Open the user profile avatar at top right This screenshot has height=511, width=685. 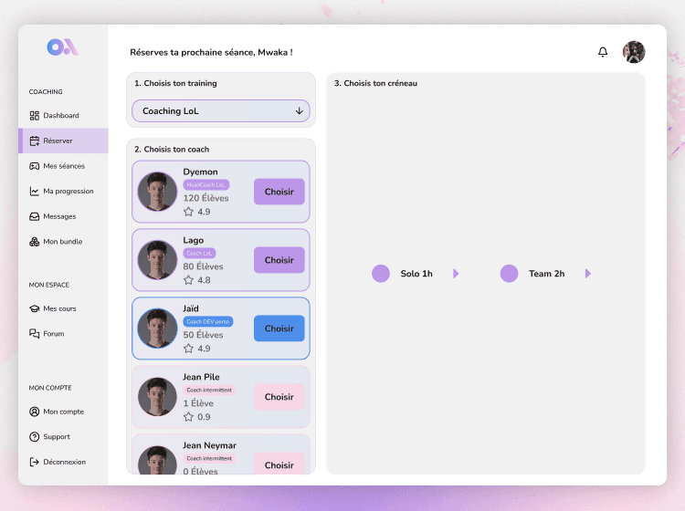634,52
